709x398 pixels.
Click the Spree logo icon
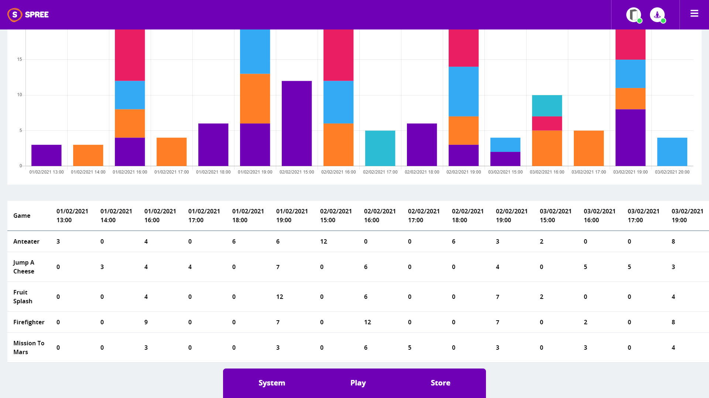(x=15, y=15)
